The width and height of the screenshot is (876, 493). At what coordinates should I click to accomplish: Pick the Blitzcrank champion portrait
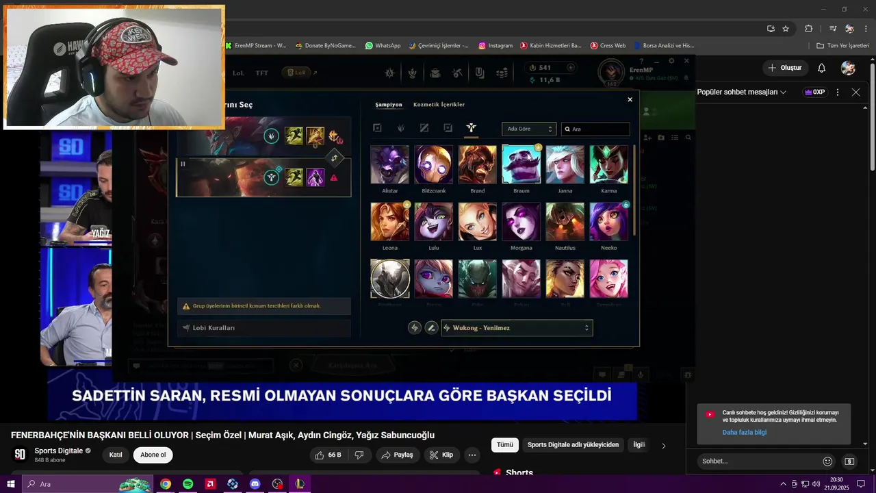pyautogui.click(x=434, y=164)
